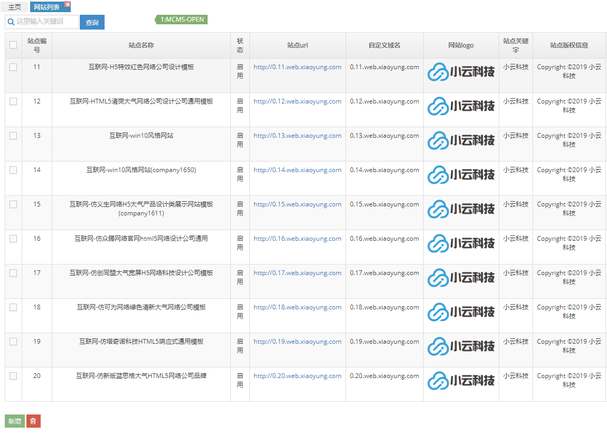
Task: Click the Copyright ©2019 cell in row 19
Action: [x=569, y=346]
